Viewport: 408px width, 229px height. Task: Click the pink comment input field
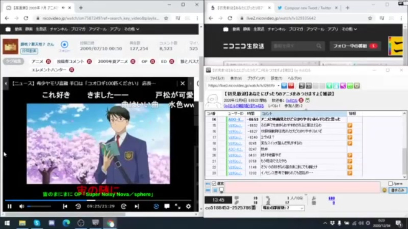302,187
